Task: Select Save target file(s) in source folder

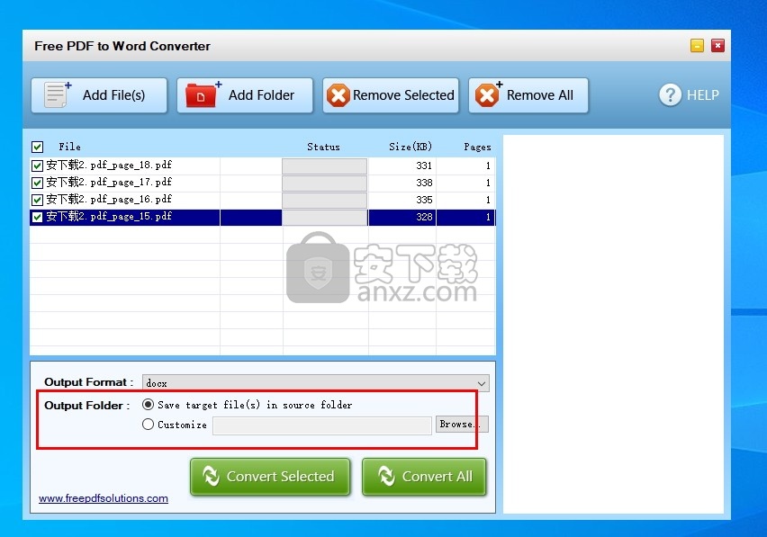Action: click(148, 405)
